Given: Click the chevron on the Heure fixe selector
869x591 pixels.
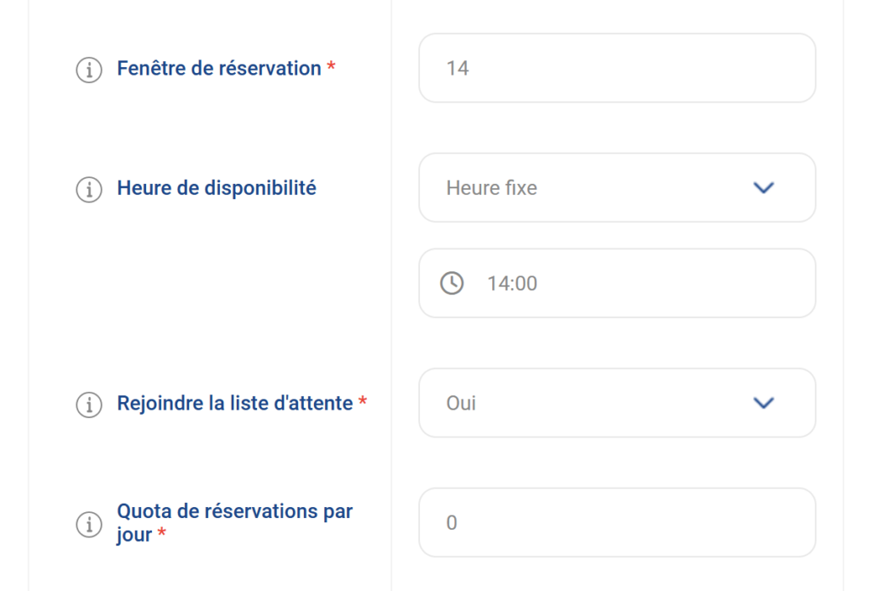Looking at the screenshot, I should [762, 187].
